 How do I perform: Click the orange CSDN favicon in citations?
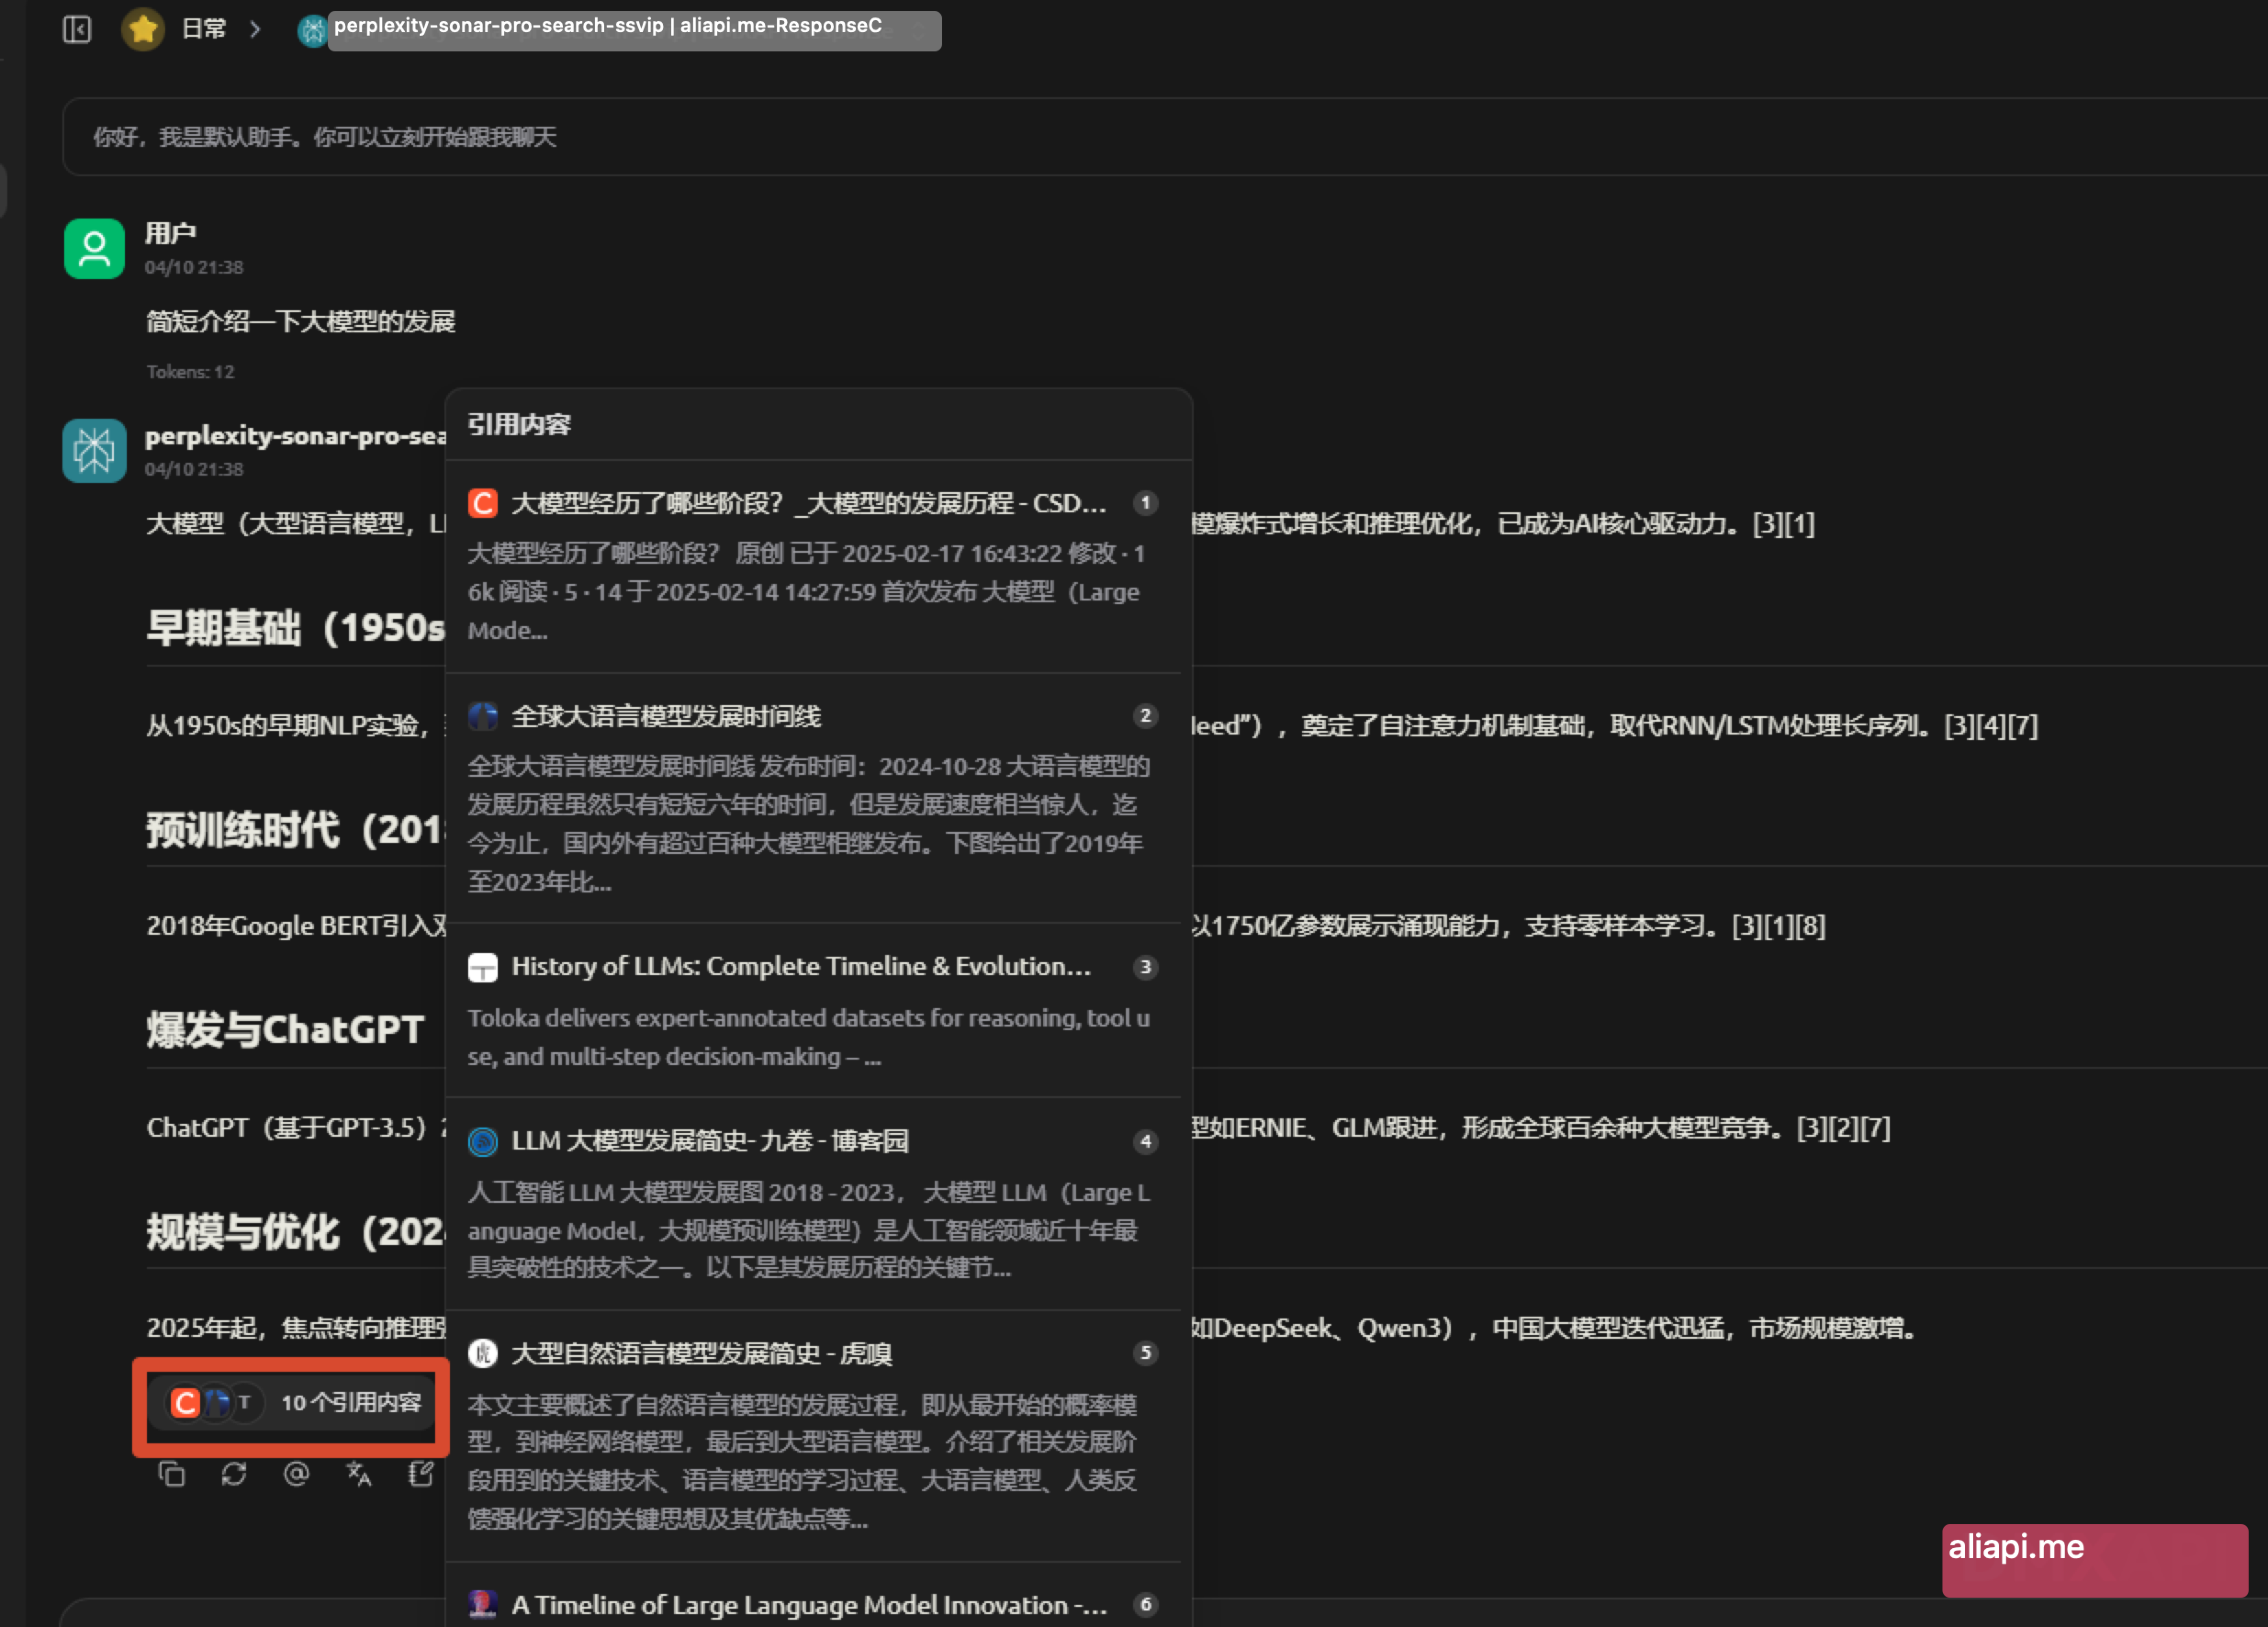(x=483, y=503)
